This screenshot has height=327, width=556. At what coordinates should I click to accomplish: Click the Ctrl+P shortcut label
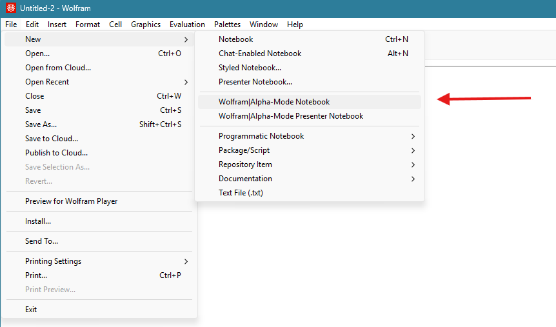(170, 275)
